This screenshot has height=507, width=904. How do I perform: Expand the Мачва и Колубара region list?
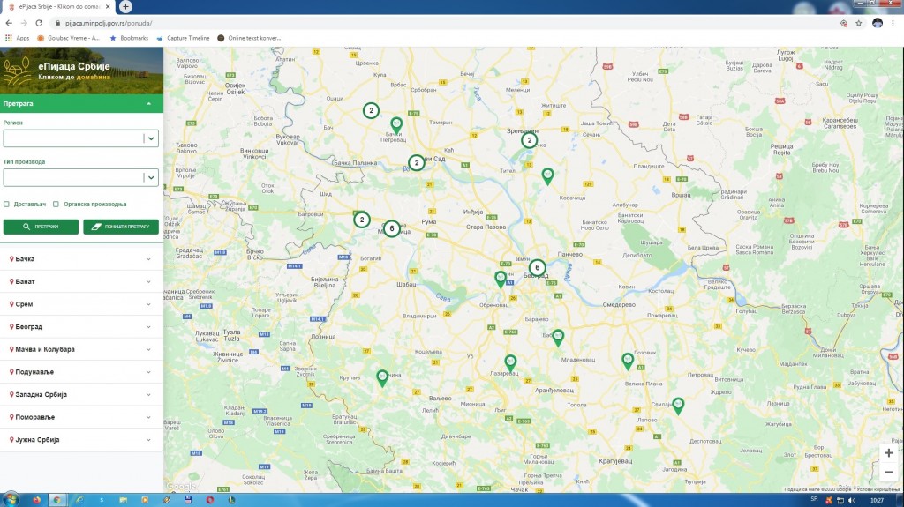81,349
